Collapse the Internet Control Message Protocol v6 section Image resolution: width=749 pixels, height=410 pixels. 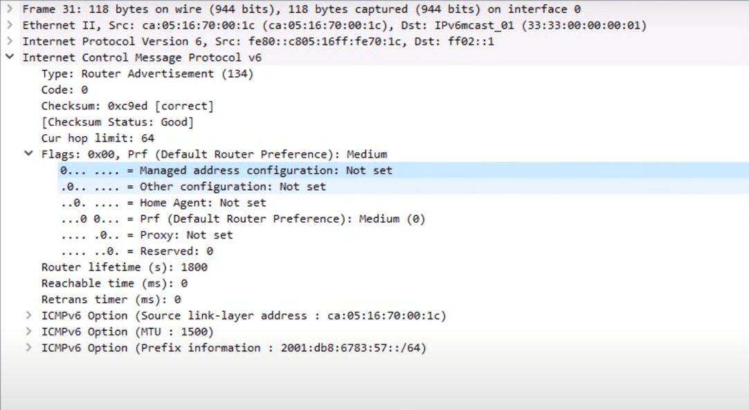point(10,57)
